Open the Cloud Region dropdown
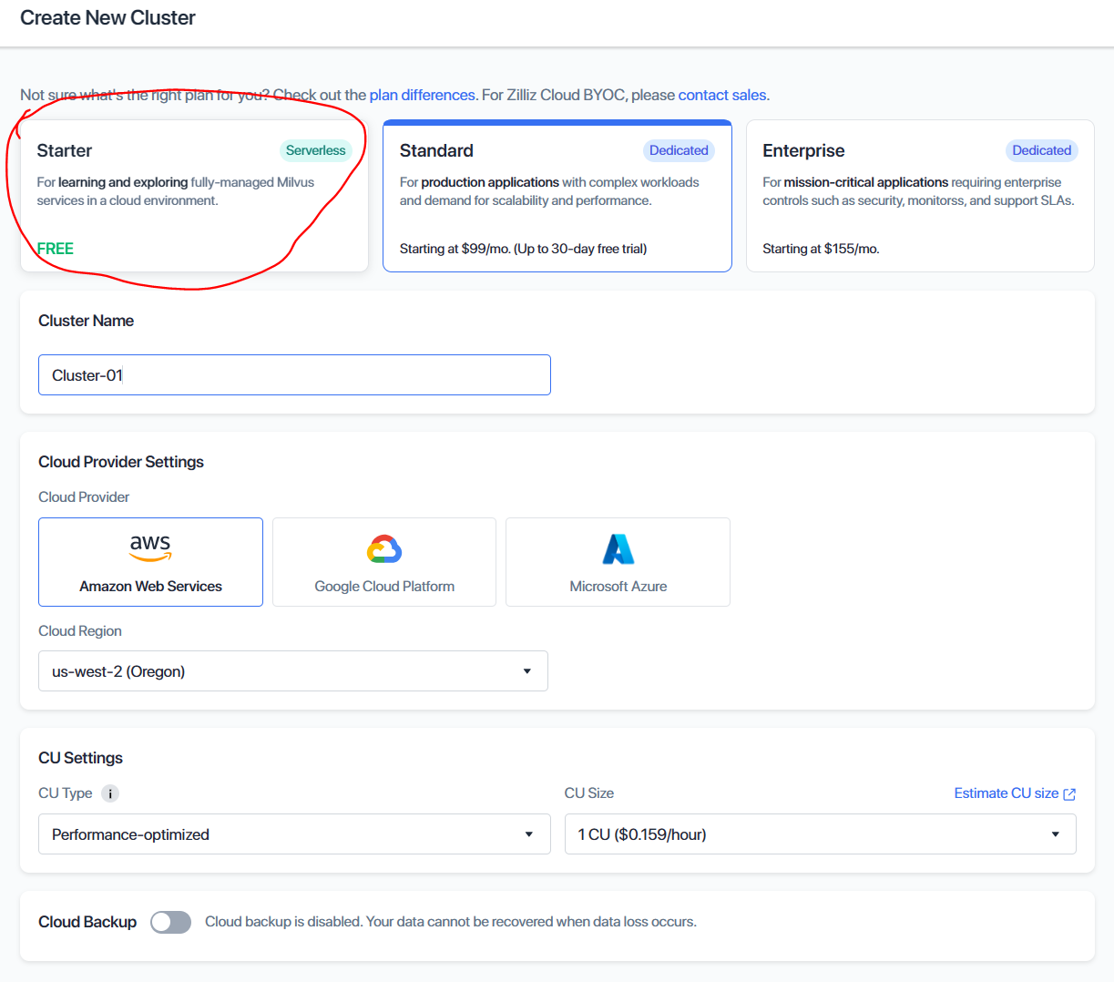Screen dimensions: 1114x982 (x=292, y=671)
